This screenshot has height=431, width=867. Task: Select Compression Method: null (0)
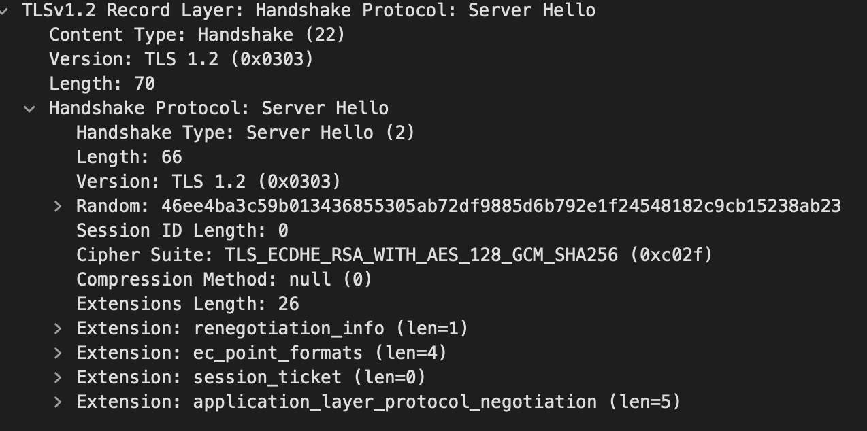tap(224, 279)
